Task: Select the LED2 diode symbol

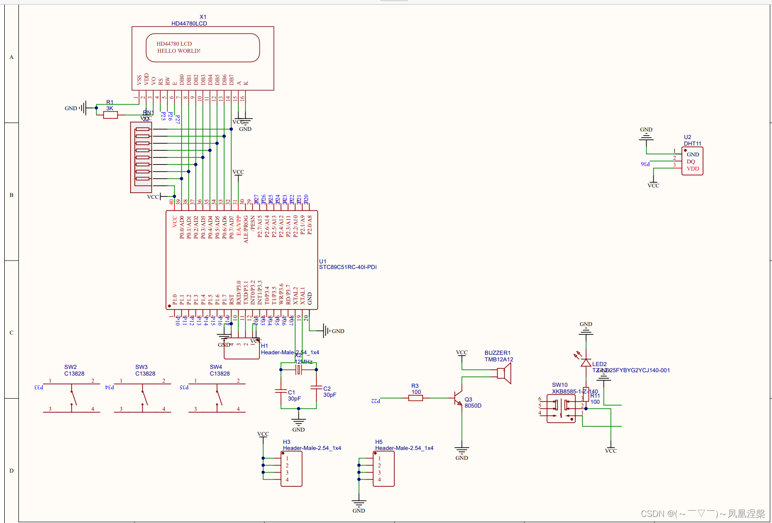Action: tap(586, 362)
